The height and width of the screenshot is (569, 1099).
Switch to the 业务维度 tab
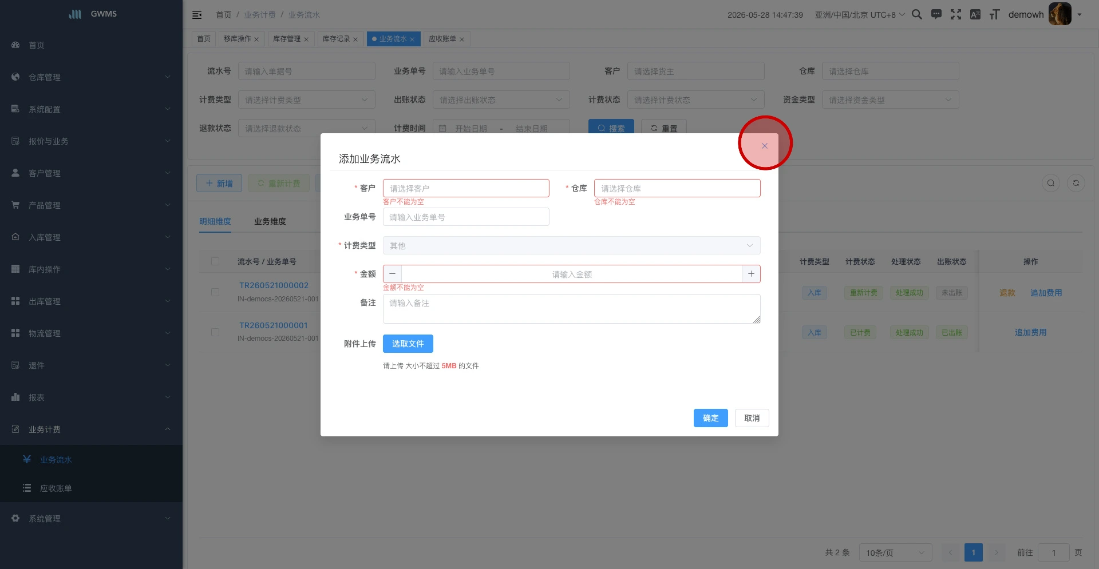click(x=270, y=221)
